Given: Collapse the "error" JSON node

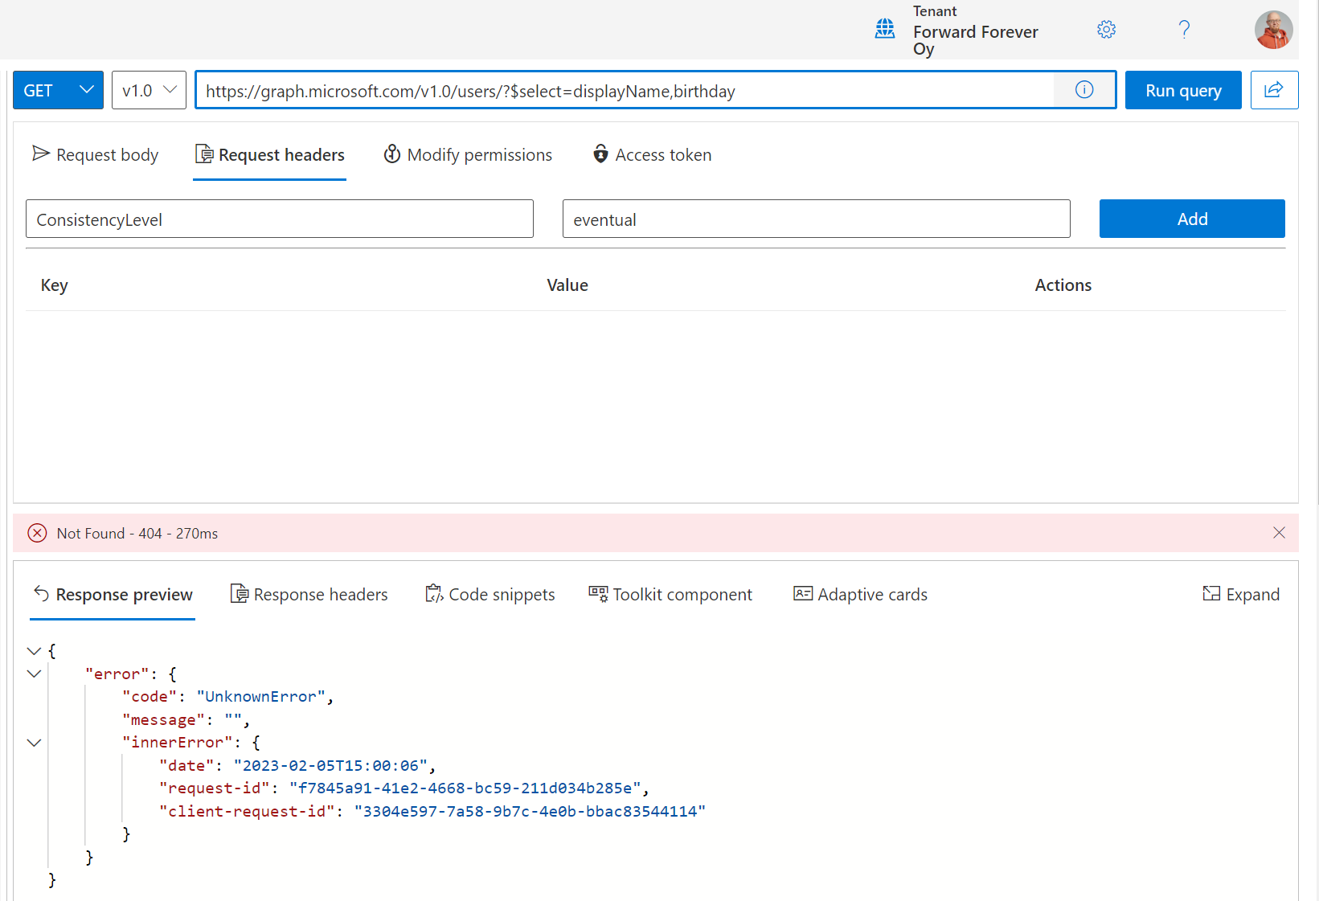Looking at the screenshot, I should pyautogui.click(x=34, y=674).
